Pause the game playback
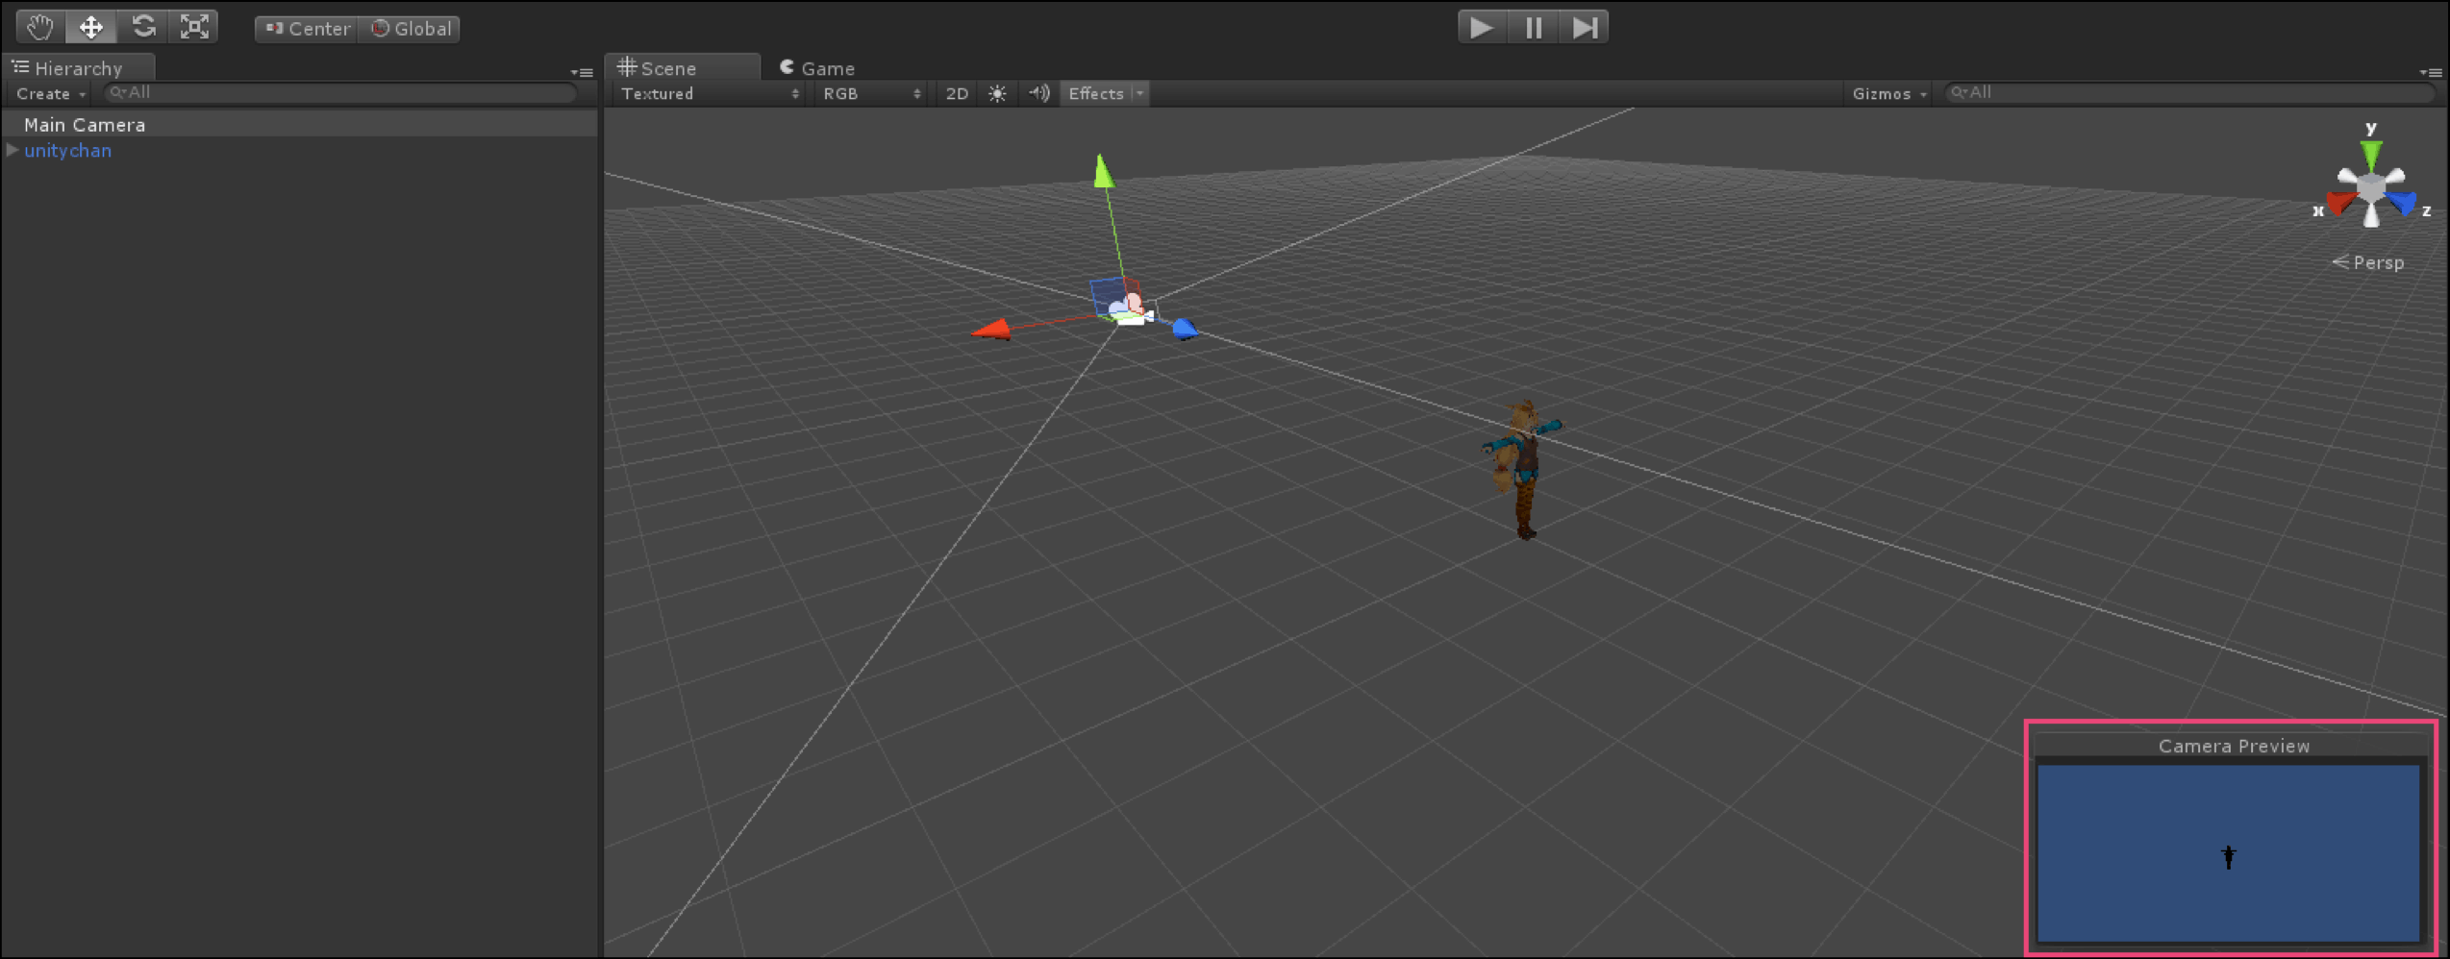 tap(1534, 28)
